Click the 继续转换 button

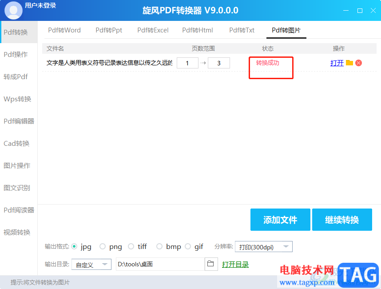click(342, 220)
